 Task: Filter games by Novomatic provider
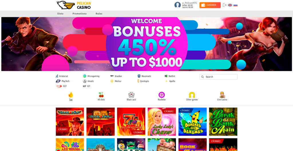(x=144, y=76)
